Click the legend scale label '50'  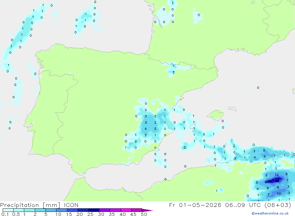[x=144, y=214]
